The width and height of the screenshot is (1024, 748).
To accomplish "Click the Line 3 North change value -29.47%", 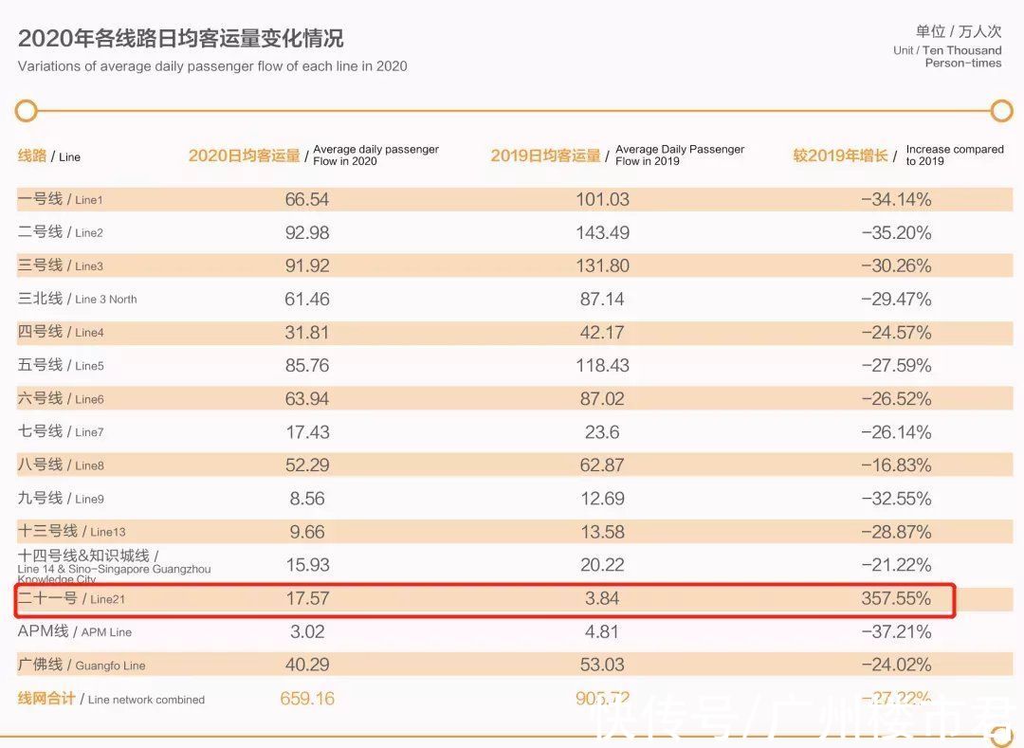I will click(896, 300).
